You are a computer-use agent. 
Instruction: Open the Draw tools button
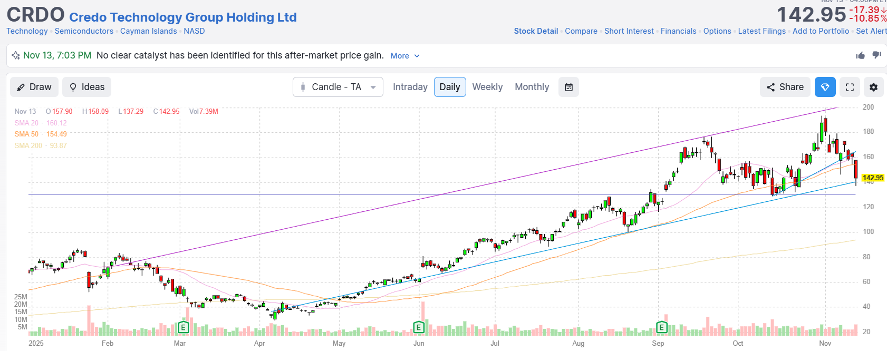34,87
